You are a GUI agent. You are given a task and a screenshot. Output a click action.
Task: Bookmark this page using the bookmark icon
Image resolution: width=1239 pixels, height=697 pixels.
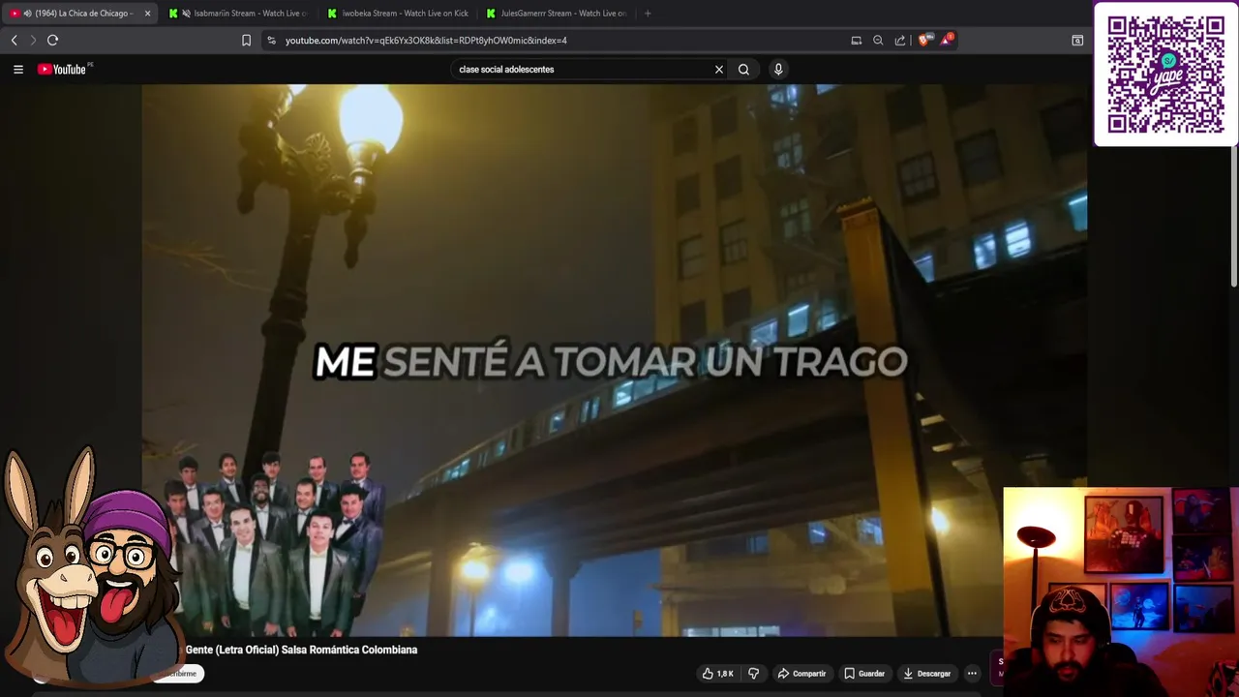pos(246,40)
